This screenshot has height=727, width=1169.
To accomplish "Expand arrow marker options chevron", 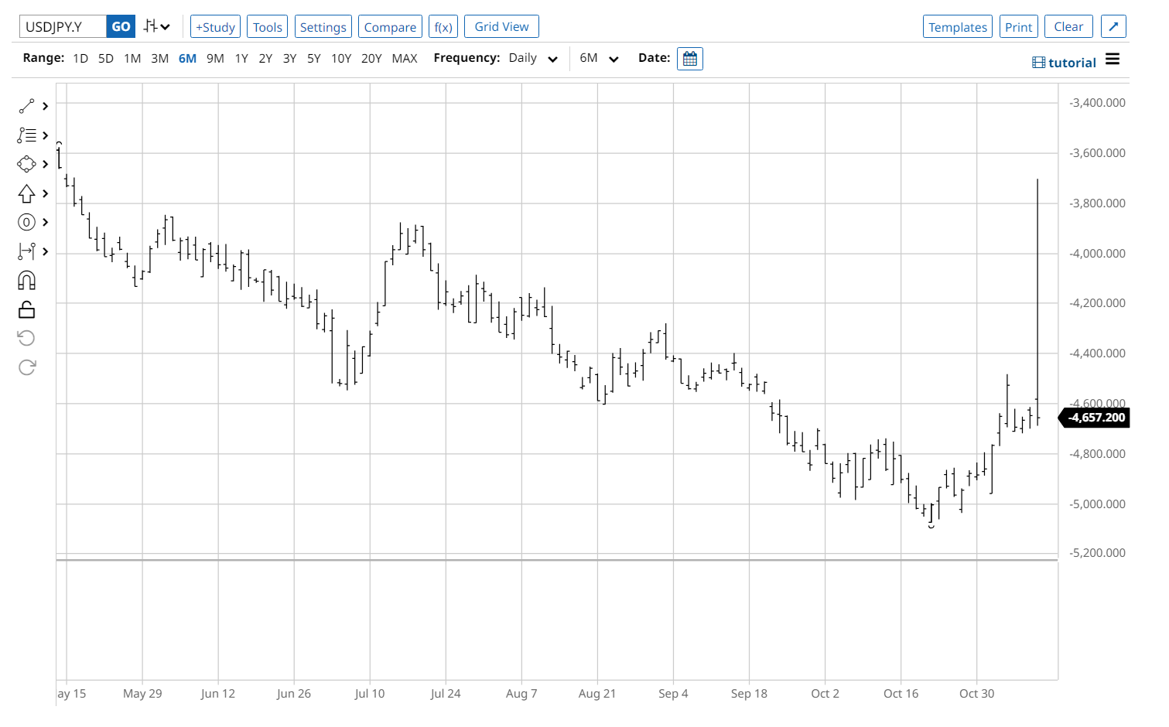I will (x=46, y=193).
